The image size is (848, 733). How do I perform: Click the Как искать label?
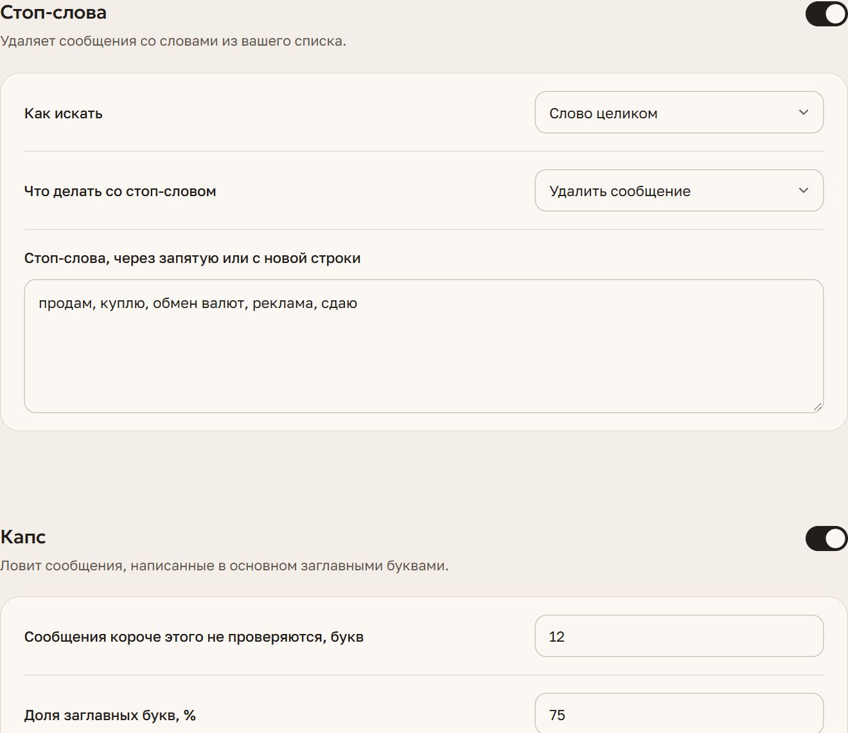pos(64,114)
